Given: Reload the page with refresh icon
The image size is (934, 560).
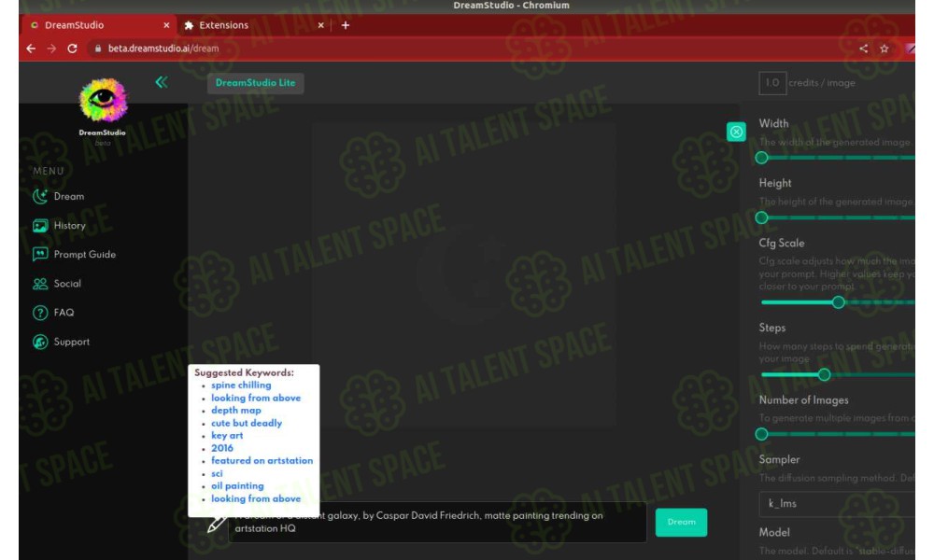Looking at the screenshot, I should click(x=72, y=49).
